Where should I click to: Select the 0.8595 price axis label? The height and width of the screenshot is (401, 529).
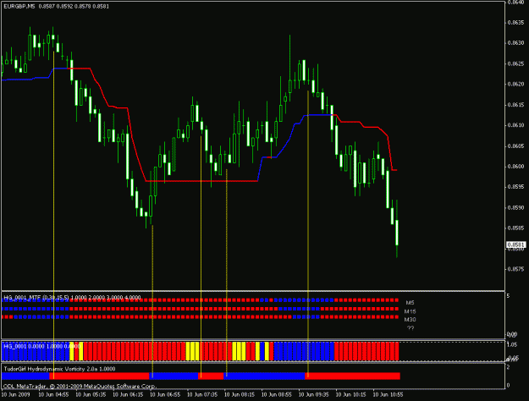[516, 187]
